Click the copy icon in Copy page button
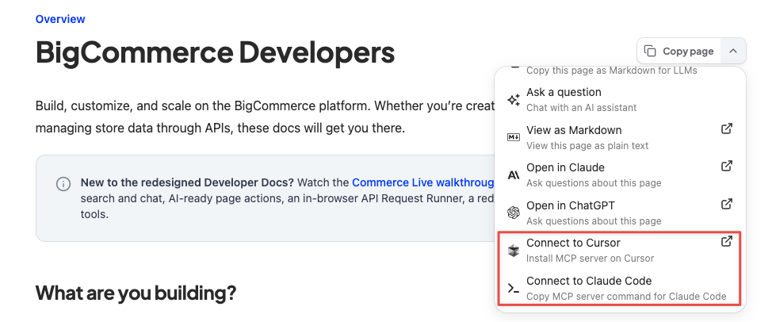This screenshot has height=322, width=776. (x=650, y=51)
